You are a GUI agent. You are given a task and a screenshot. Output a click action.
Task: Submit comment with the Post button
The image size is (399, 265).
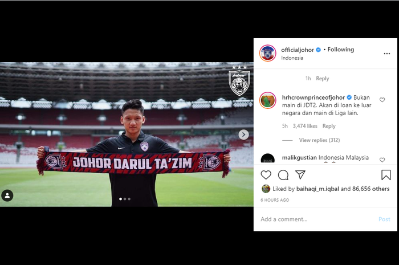[x=384, y=219]
